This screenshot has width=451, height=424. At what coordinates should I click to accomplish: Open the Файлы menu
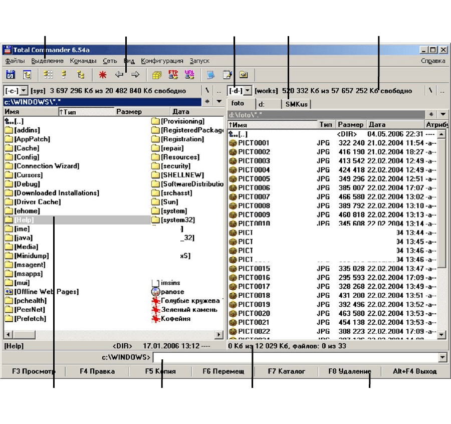(15, 61)
